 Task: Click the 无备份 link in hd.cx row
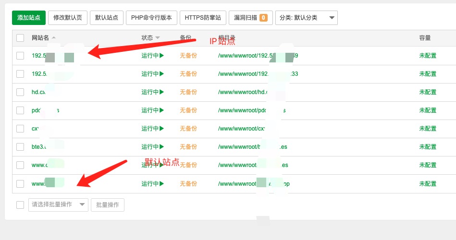pyautogui.click(x=188, y=92)
